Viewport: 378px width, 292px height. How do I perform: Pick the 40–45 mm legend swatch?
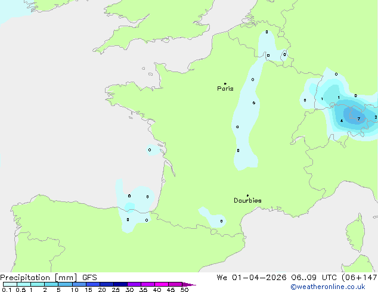(162, 284)
